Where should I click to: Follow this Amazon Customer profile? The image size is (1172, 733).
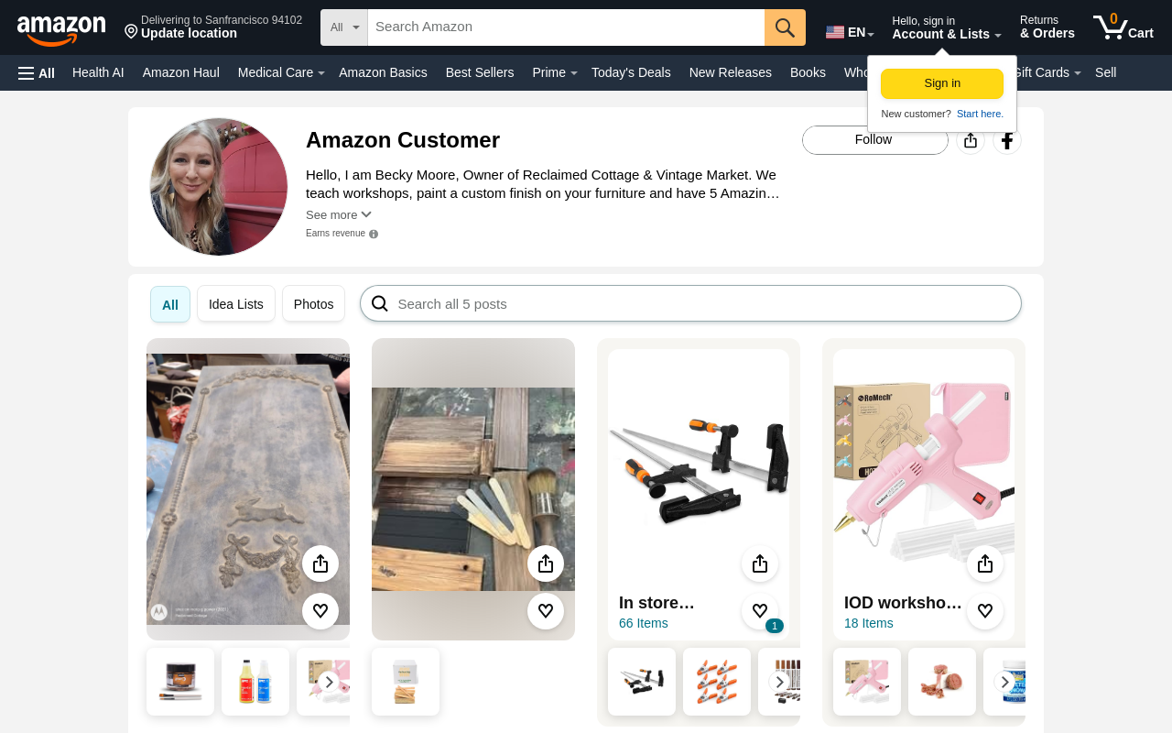click(x=875, y=140)
